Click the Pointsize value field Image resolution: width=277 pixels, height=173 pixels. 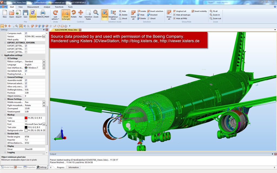(x=35, y=93)
